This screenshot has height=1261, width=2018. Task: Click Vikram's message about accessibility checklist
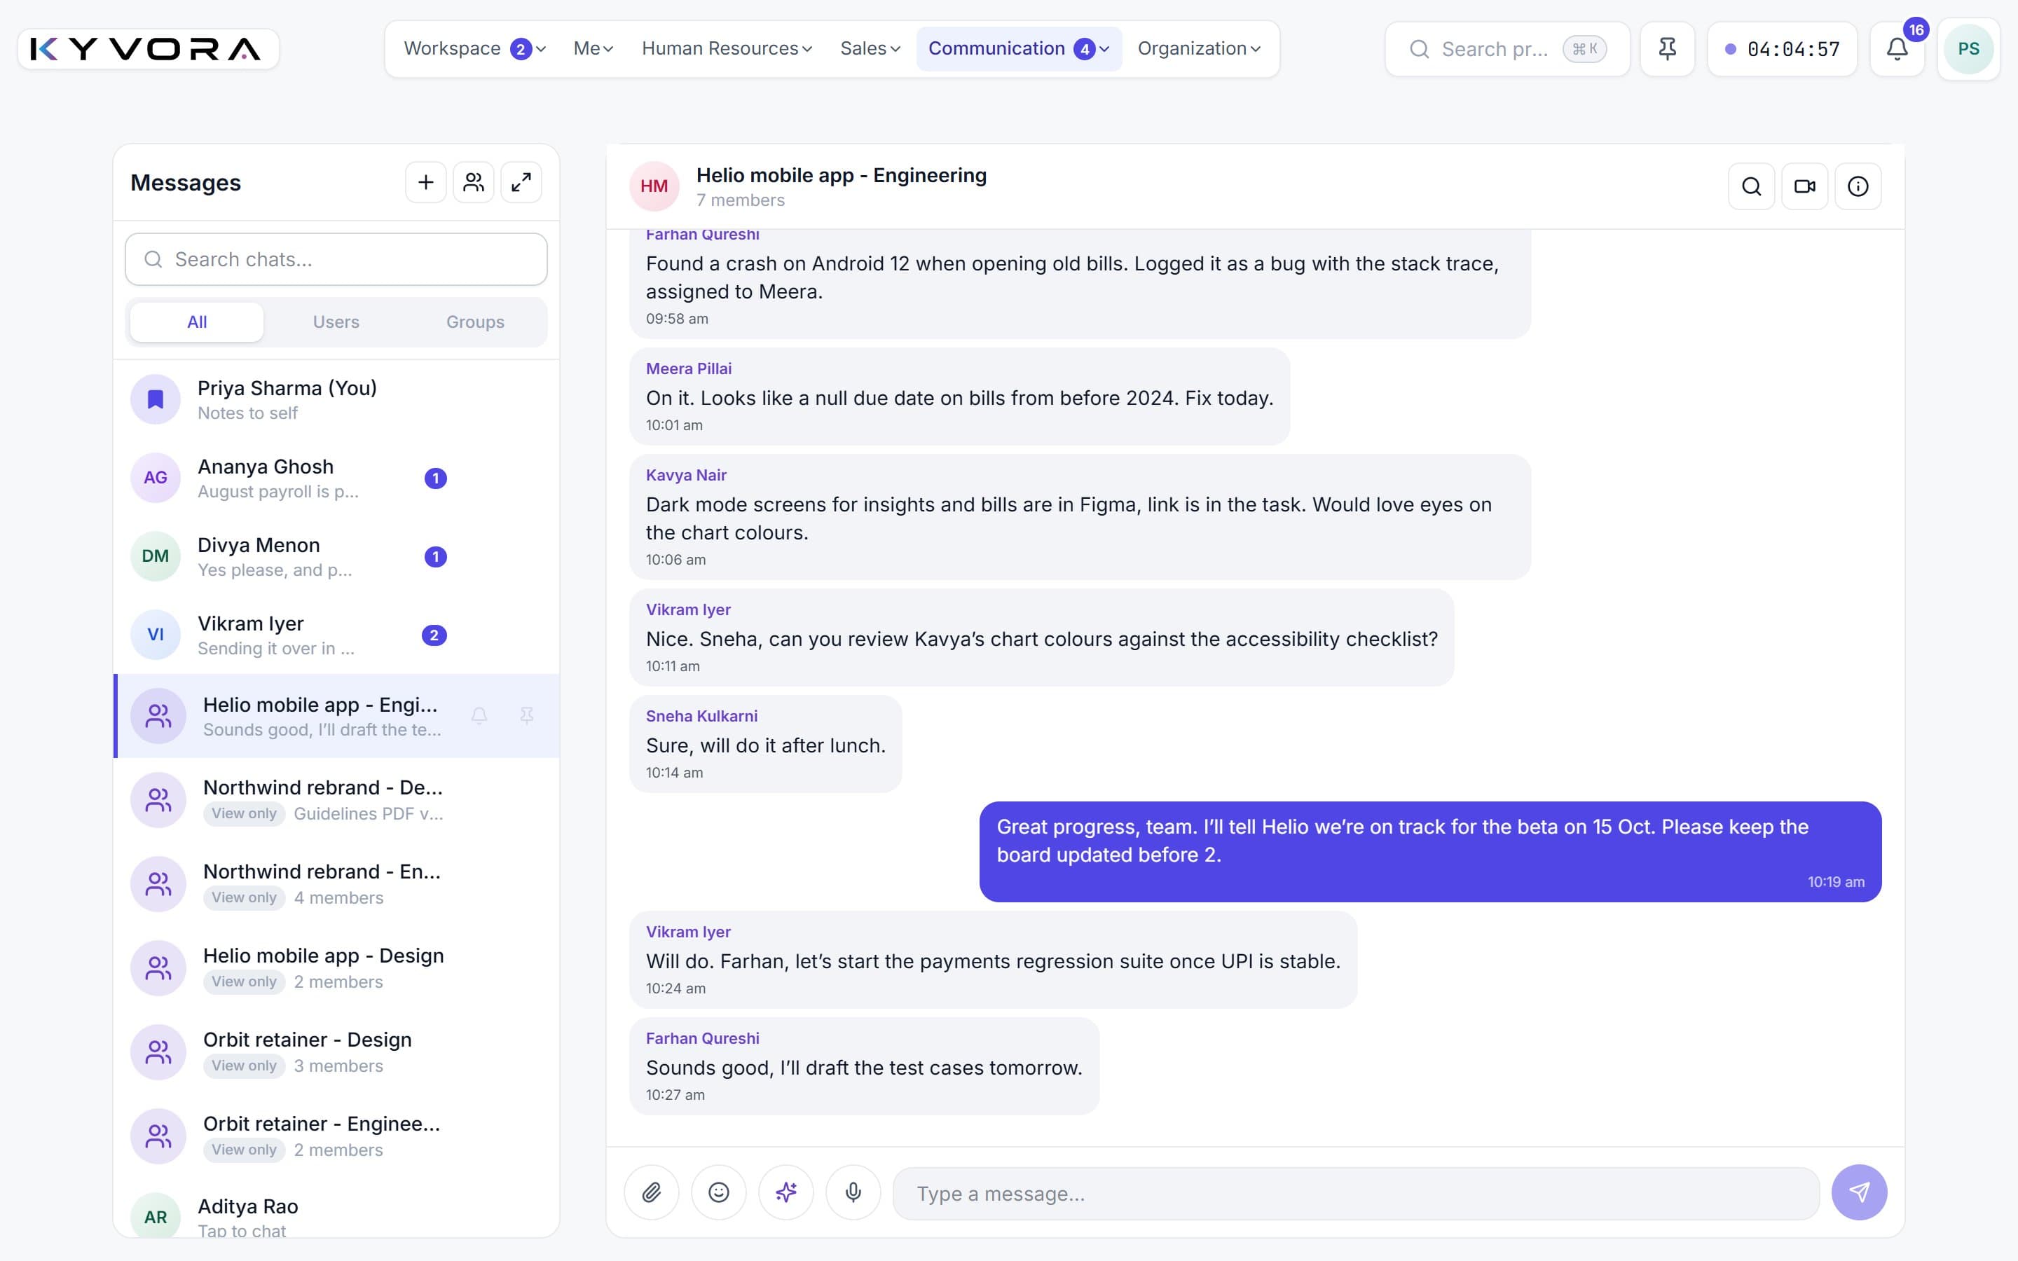pyautogui.click(x=1041, y=638)
